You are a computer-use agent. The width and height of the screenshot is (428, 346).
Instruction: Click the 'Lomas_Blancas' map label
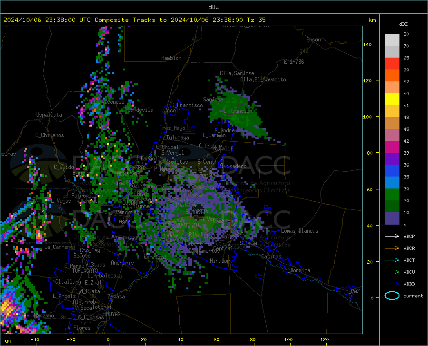pos(300,231)
